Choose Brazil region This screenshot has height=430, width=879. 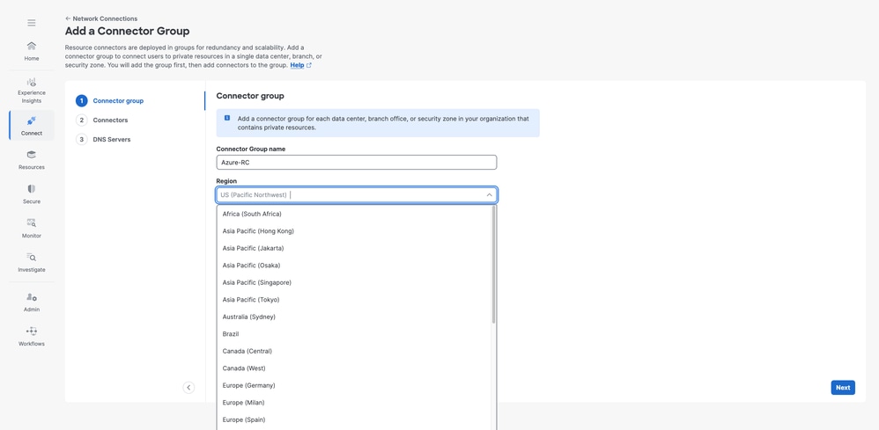pyautogui.click(x=354, y=333)
